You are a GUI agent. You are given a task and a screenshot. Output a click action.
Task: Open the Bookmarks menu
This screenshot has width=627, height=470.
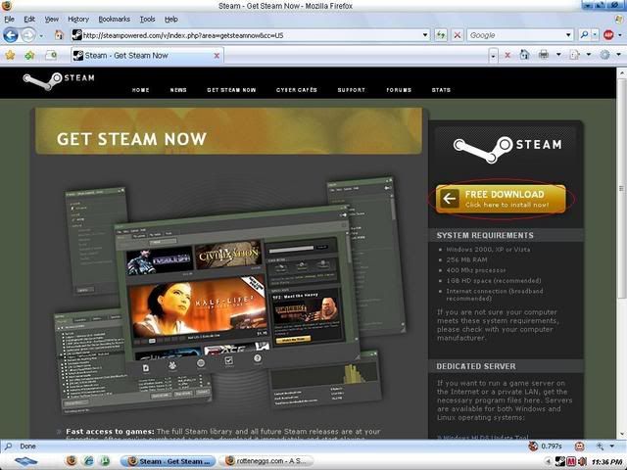114,19
